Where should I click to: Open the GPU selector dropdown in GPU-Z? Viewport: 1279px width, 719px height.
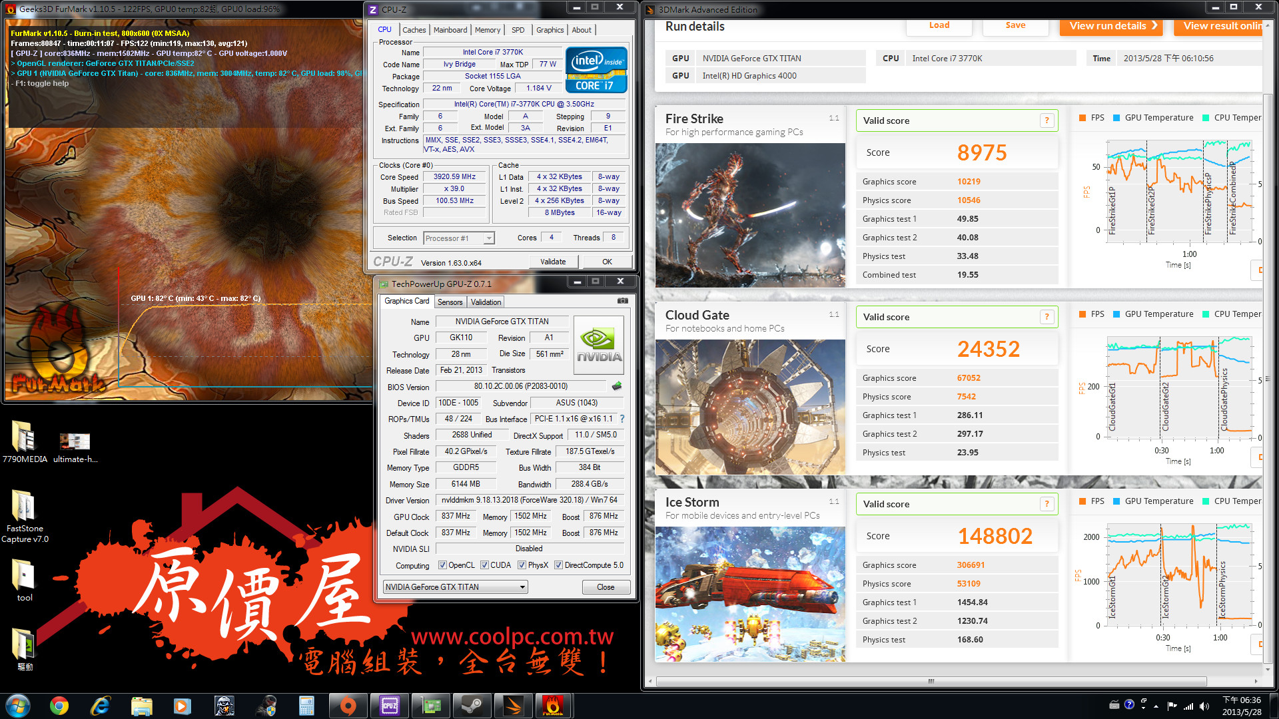456,587
